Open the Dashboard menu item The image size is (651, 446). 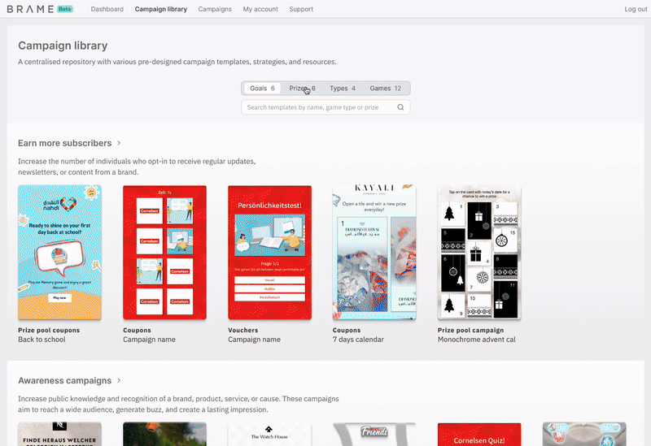click(107, 9)
